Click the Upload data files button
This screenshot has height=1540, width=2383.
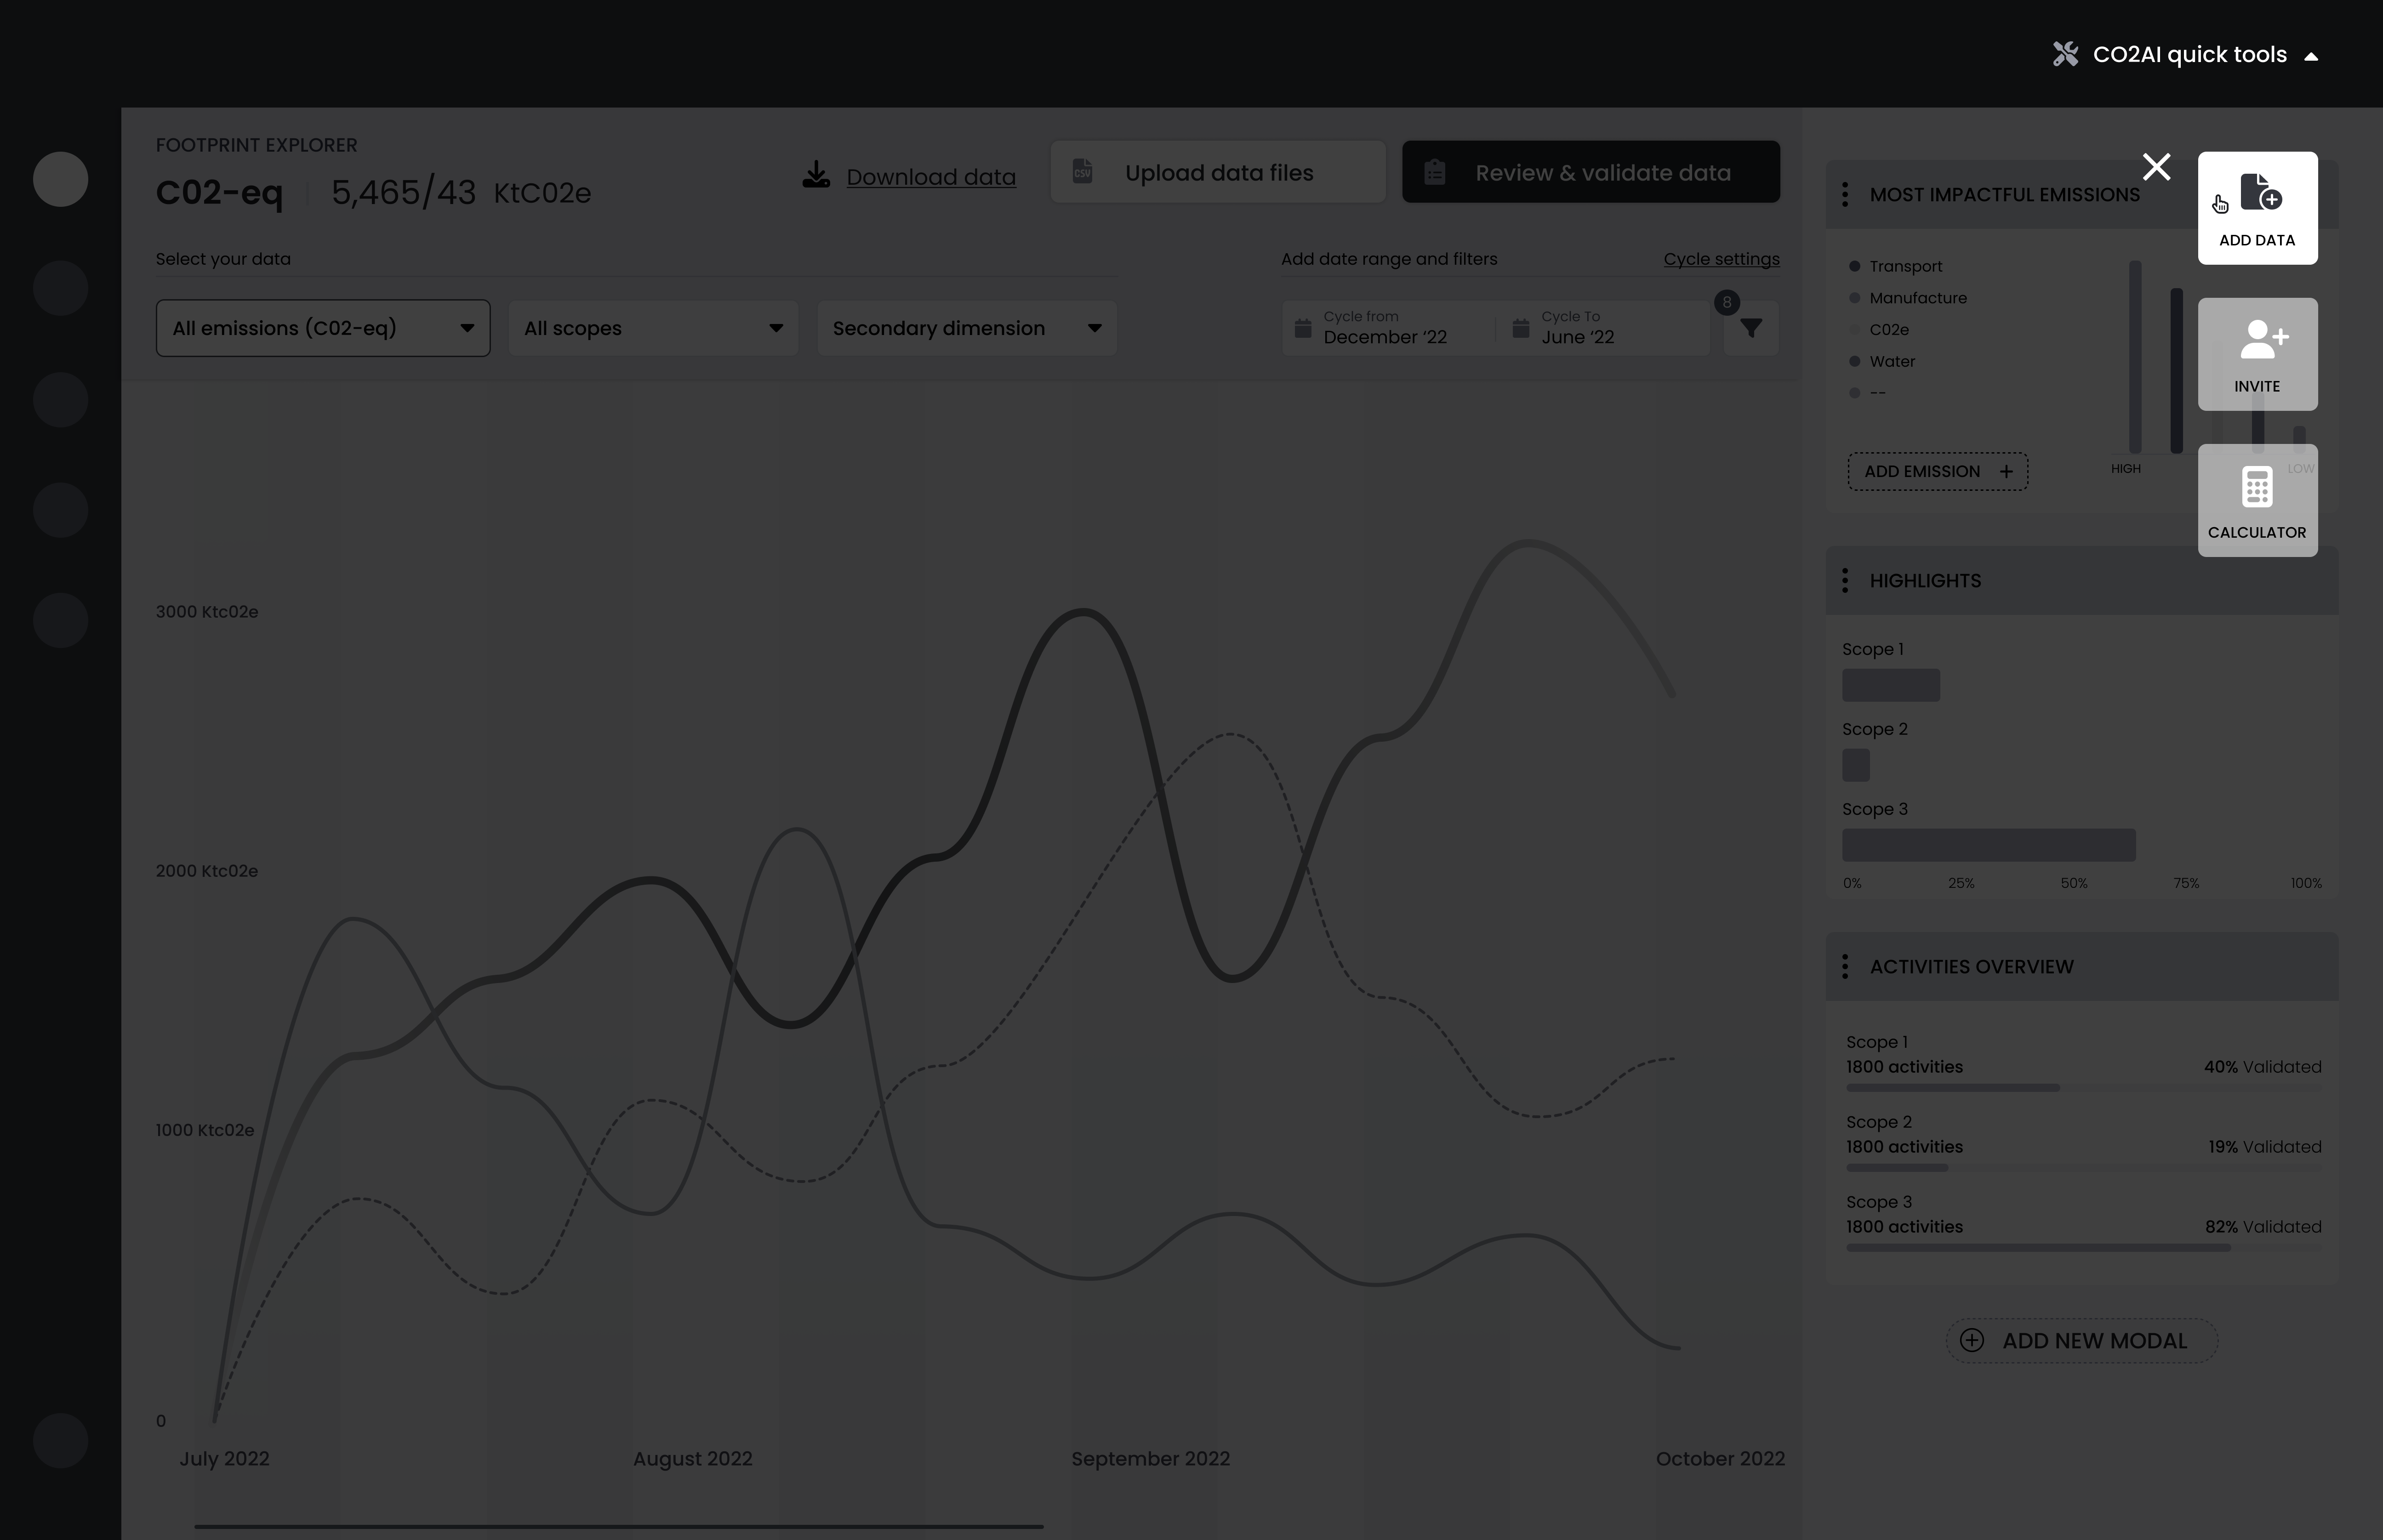[1218, 173]
